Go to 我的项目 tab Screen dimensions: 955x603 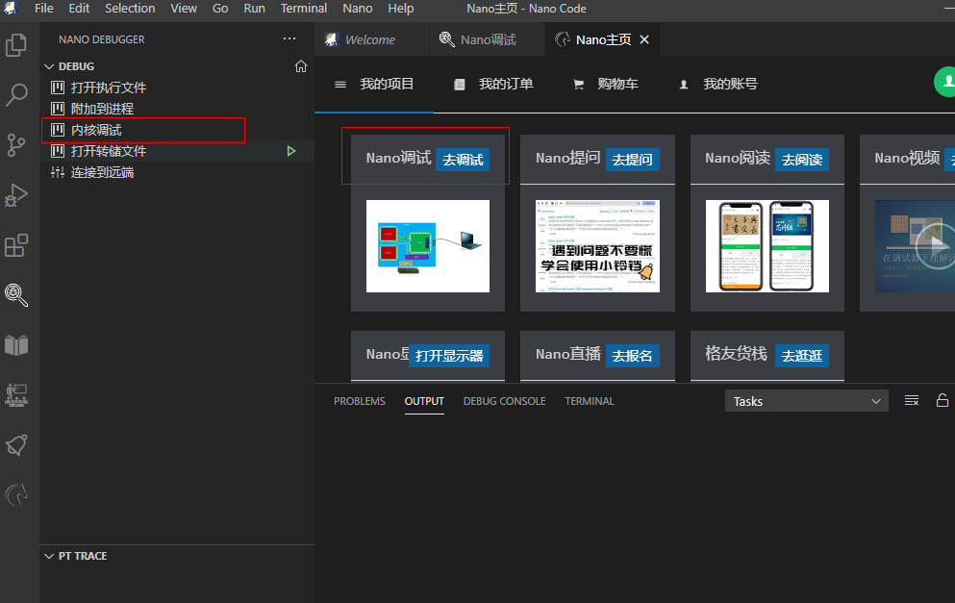387,84
